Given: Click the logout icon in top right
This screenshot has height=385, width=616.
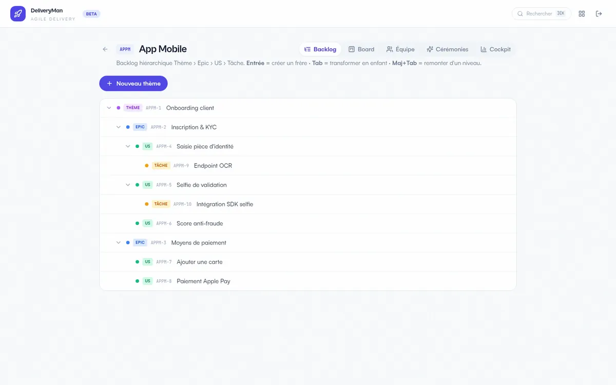Looking at the screenshot, I should tap(599, 14).
